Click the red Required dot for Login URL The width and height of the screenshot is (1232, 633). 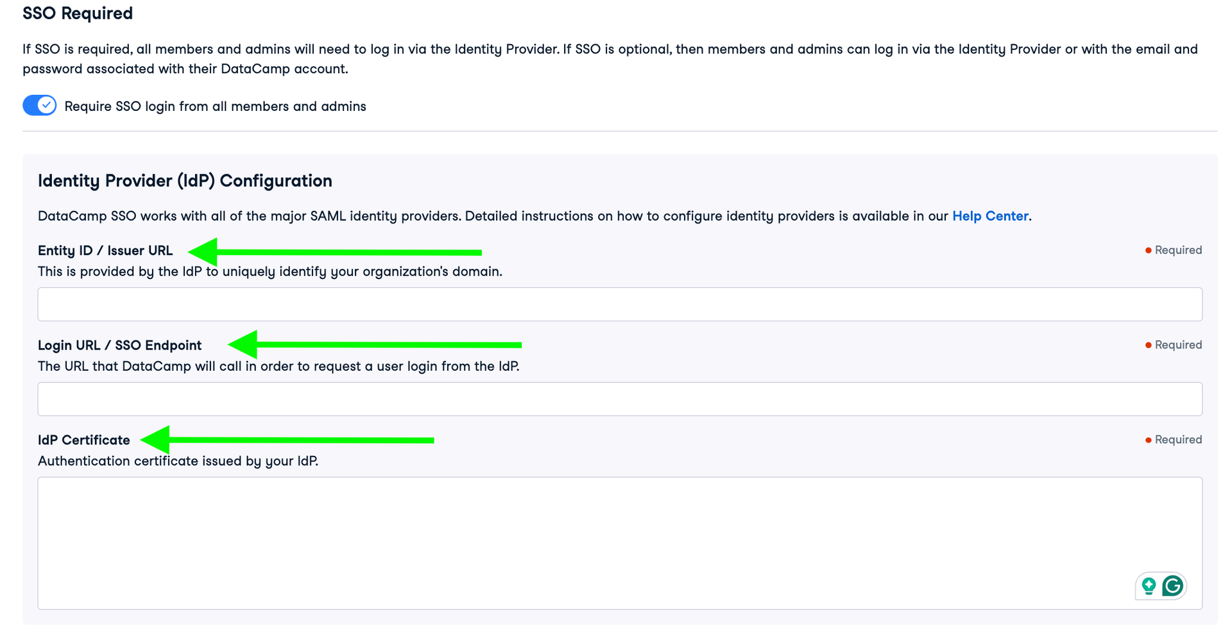[1148, 345]
